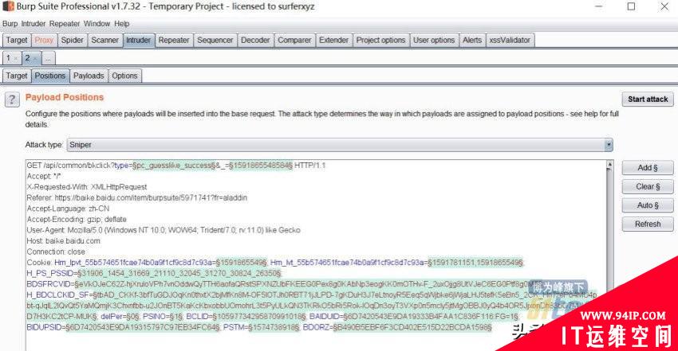Open the Project options tab

click(380, 40)
